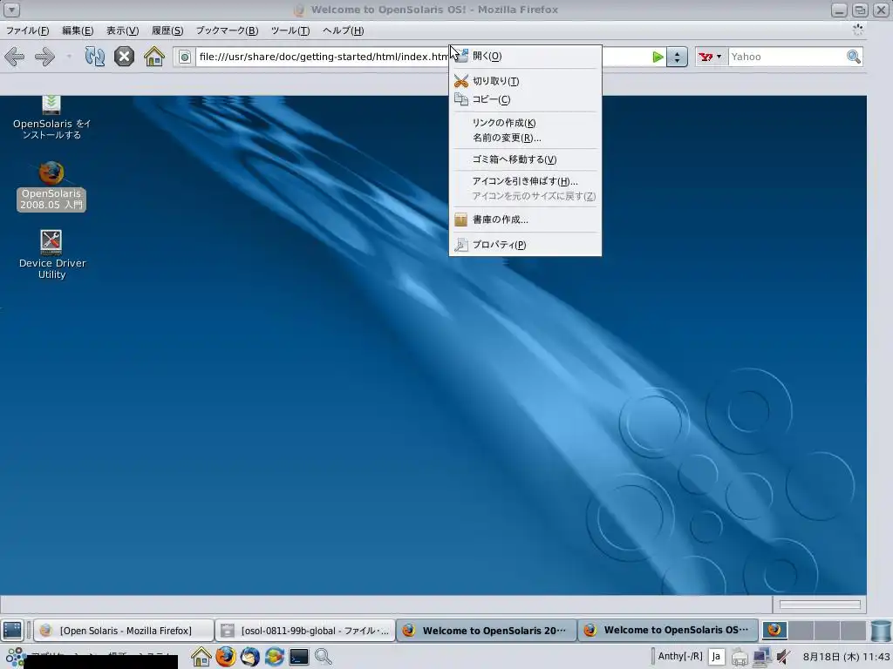
Task: Launch the package update manager icon
Action: click(275, 657)
